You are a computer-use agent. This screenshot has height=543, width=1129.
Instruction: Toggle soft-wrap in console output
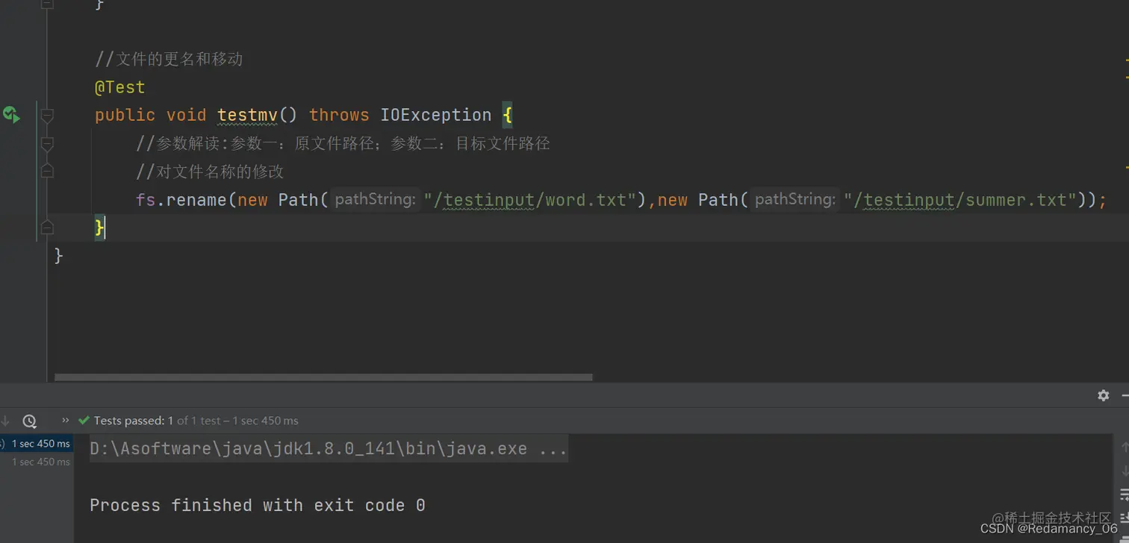(x=1124, y=495)
